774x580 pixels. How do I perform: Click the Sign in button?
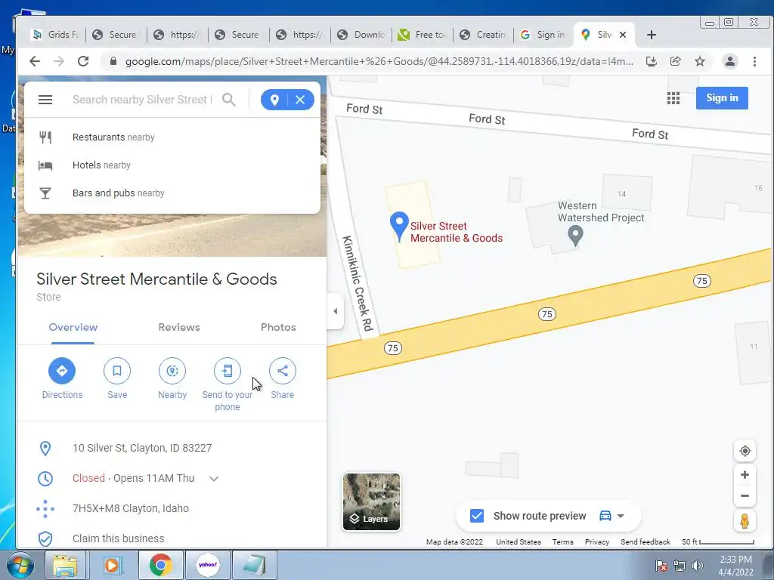pyautogui.click(x=722, y=98)
